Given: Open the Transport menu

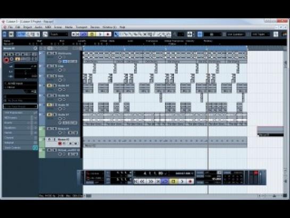Looking at the screenshot, I should [81, 27].
